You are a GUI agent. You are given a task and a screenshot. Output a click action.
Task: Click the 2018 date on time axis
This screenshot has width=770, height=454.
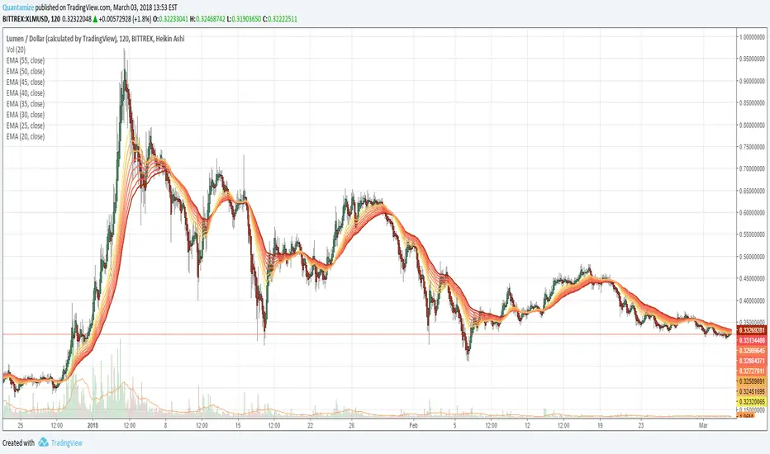[93, 426]
